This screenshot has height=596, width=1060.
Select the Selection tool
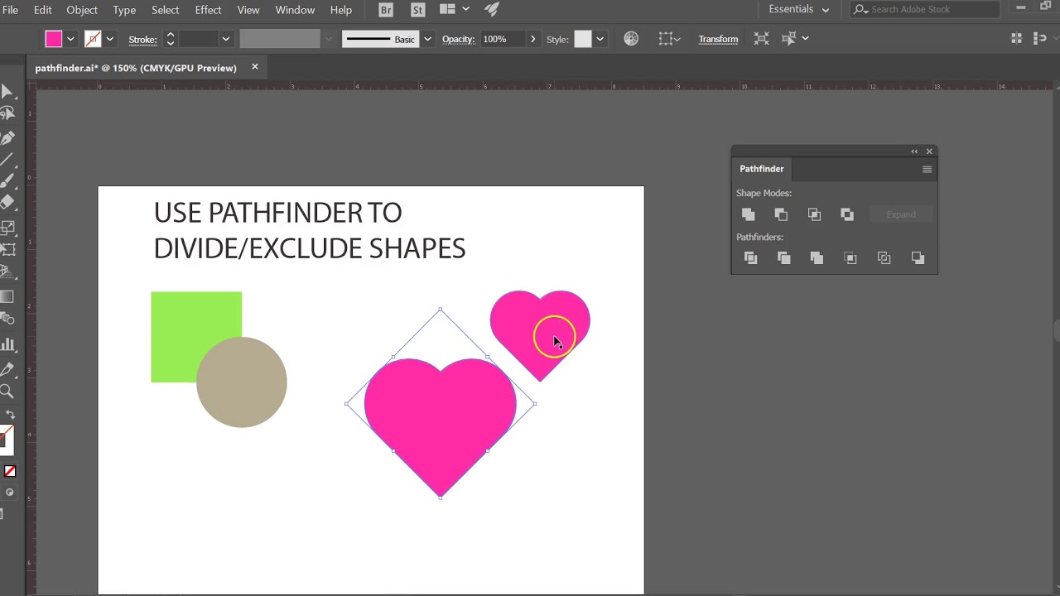point(7,92)
